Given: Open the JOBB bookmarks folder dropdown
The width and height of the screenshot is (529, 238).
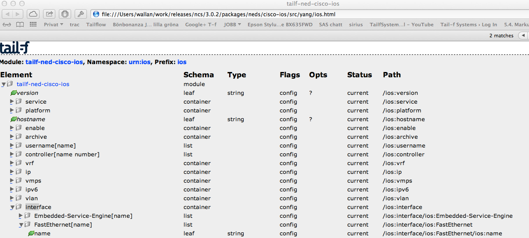Looking at the screenshot, I should [232, 25].
